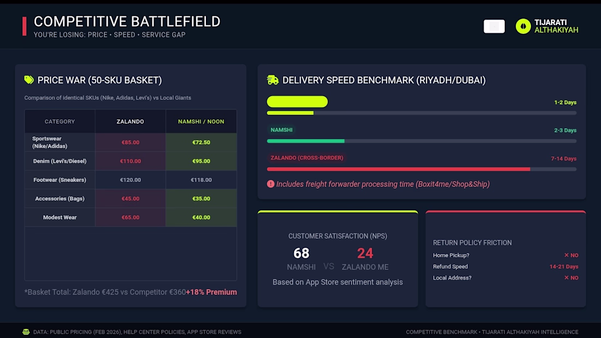Click the Zalando (Cross-Border) label
Image resolution: width=601 pixels, height=338 pixels.
pyautogui.click(x=307, y=158)
